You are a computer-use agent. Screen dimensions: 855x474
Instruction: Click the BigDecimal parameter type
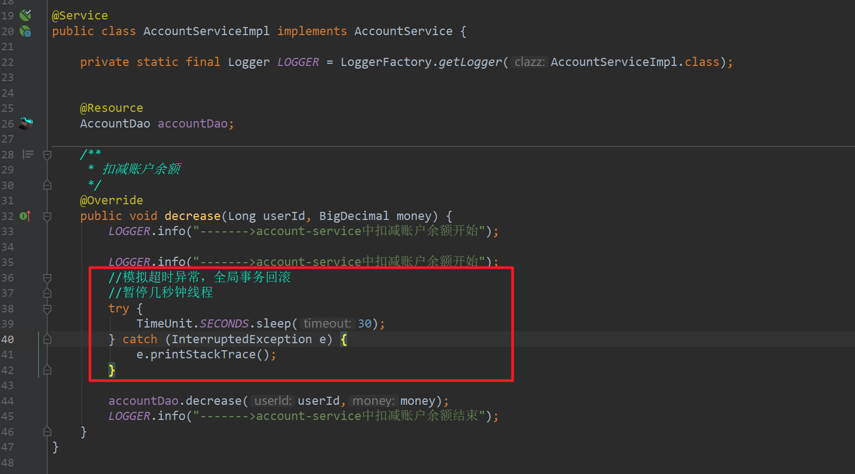[354, 216]
